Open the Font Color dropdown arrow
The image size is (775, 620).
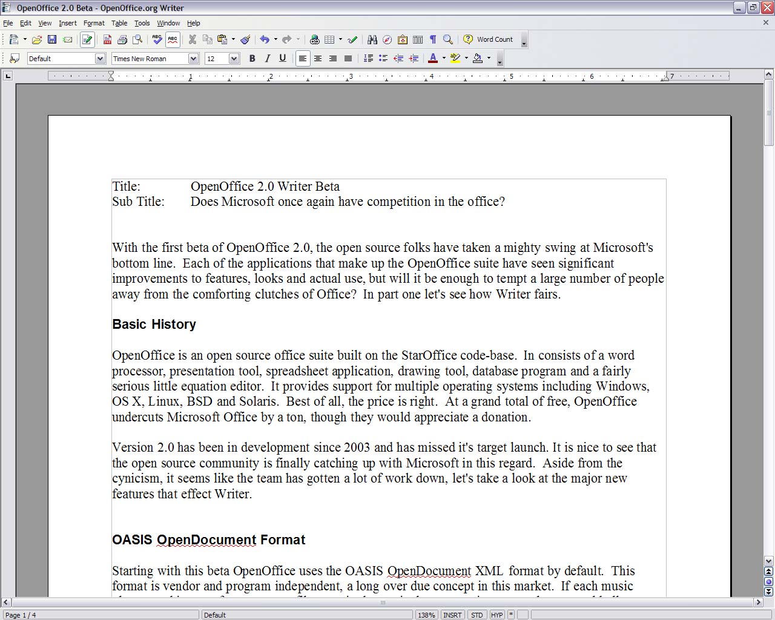[x=444, y=59]
